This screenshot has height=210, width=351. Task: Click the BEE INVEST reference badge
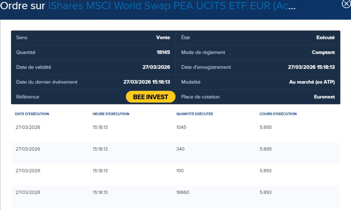[x=150, y=97]
